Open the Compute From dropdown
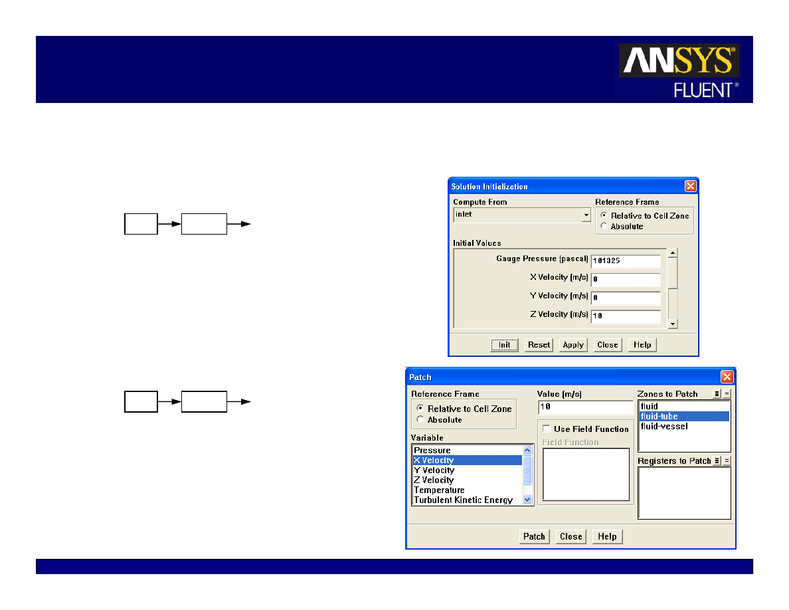 pyautogui.click(x=586, y=215)
